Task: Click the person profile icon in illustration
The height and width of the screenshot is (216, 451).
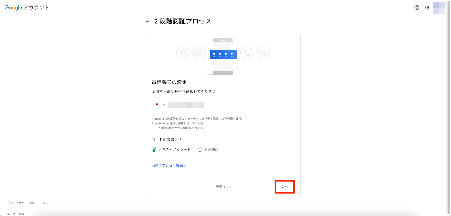Action: pos(199,53)
